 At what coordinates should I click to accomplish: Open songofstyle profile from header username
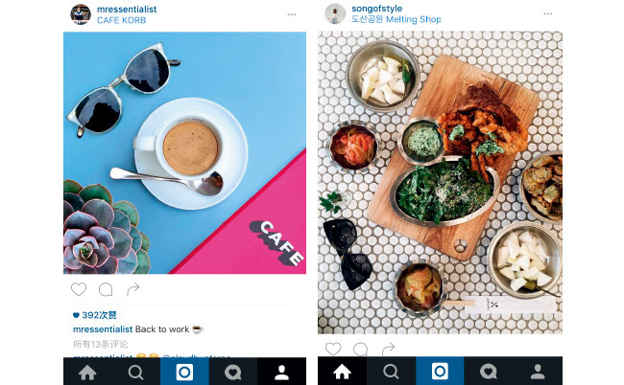(x=377, y=9)
